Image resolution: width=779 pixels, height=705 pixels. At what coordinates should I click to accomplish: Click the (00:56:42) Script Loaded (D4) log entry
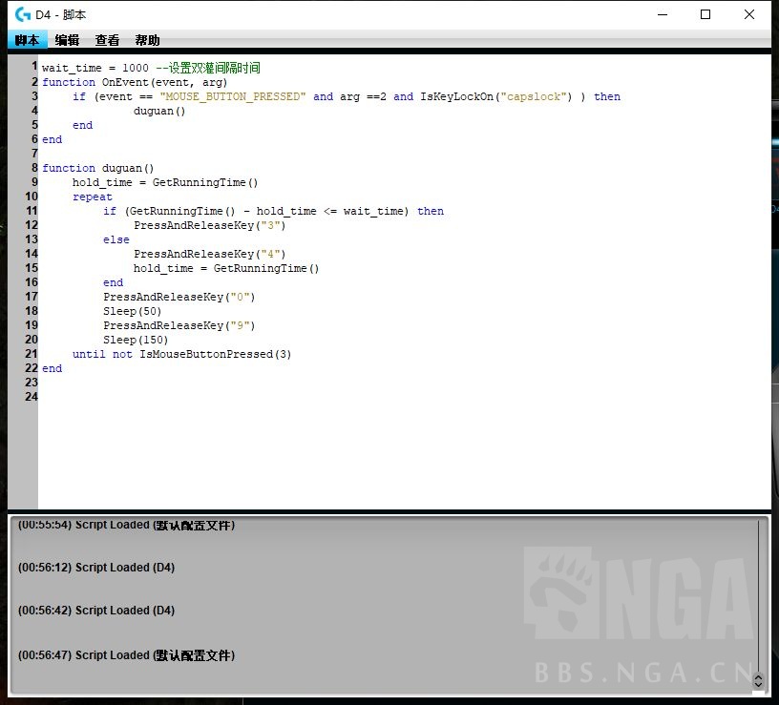[x=96, y=611]
